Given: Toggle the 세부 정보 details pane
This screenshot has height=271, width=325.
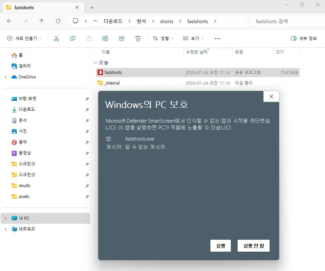Looking at the screenshot, I should (x=304, y=38).
